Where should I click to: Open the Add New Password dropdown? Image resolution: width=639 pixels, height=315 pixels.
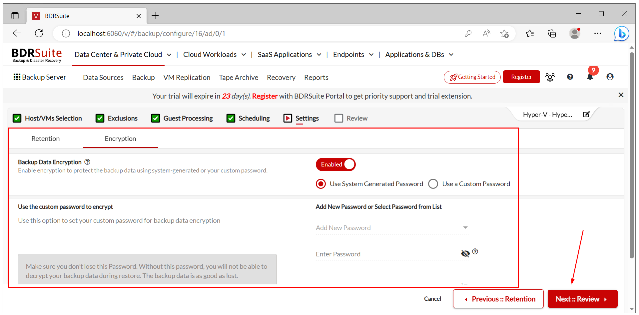point(392,228)
